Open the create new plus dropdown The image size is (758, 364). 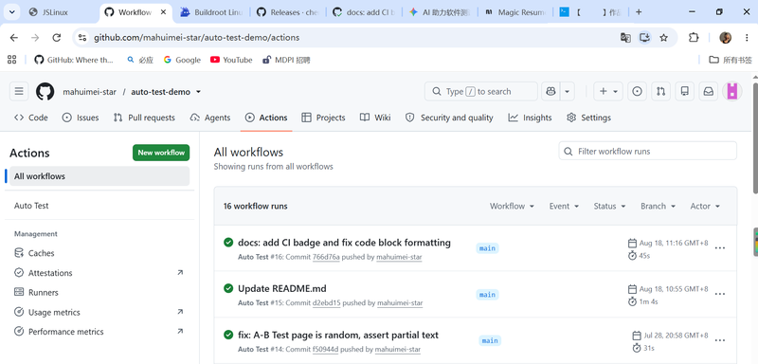tap(607, 91)
